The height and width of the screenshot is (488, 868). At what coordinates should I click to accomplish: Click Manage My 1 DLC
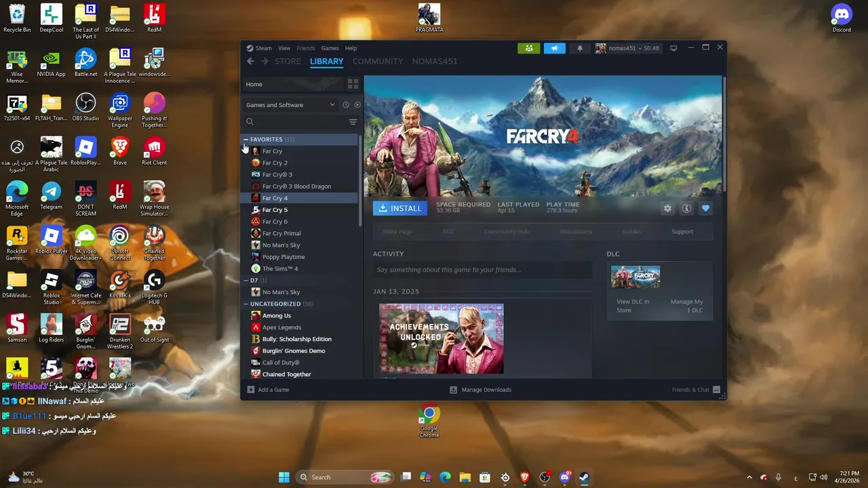point(686,306)
